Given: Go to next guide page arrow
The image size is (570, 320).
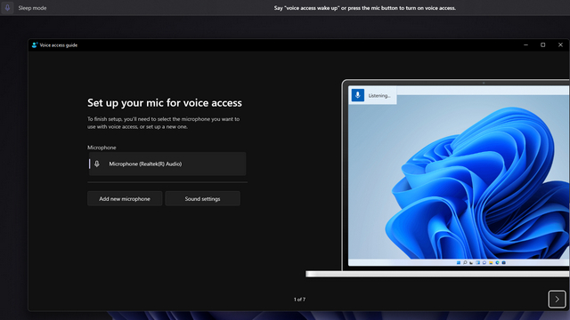Looking at the screenshot, I should point(557,300).
